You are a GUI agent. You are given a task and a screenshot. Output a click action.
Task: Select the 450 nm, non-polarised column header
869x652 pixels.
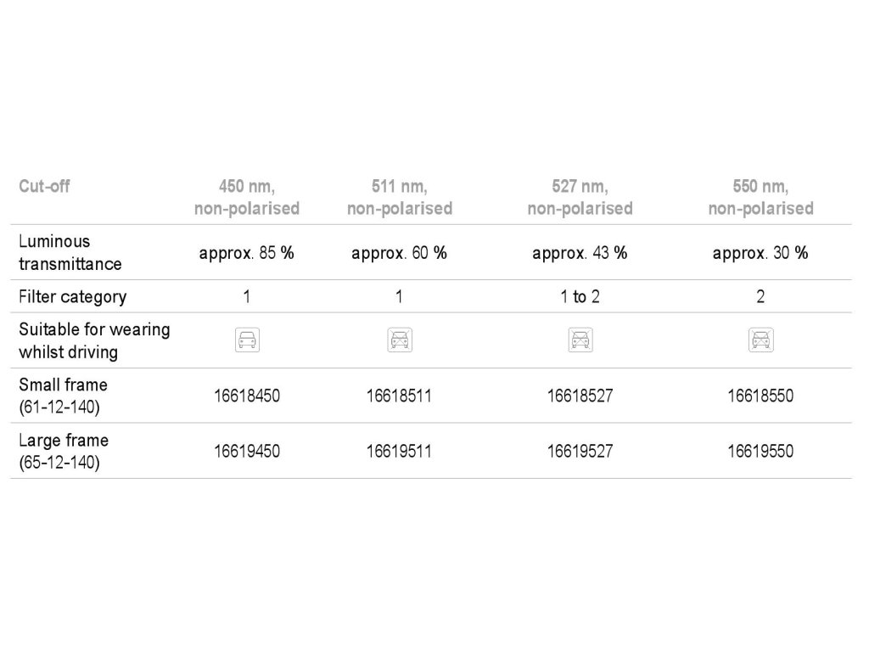pyautogui.click(x=247, y=197)
